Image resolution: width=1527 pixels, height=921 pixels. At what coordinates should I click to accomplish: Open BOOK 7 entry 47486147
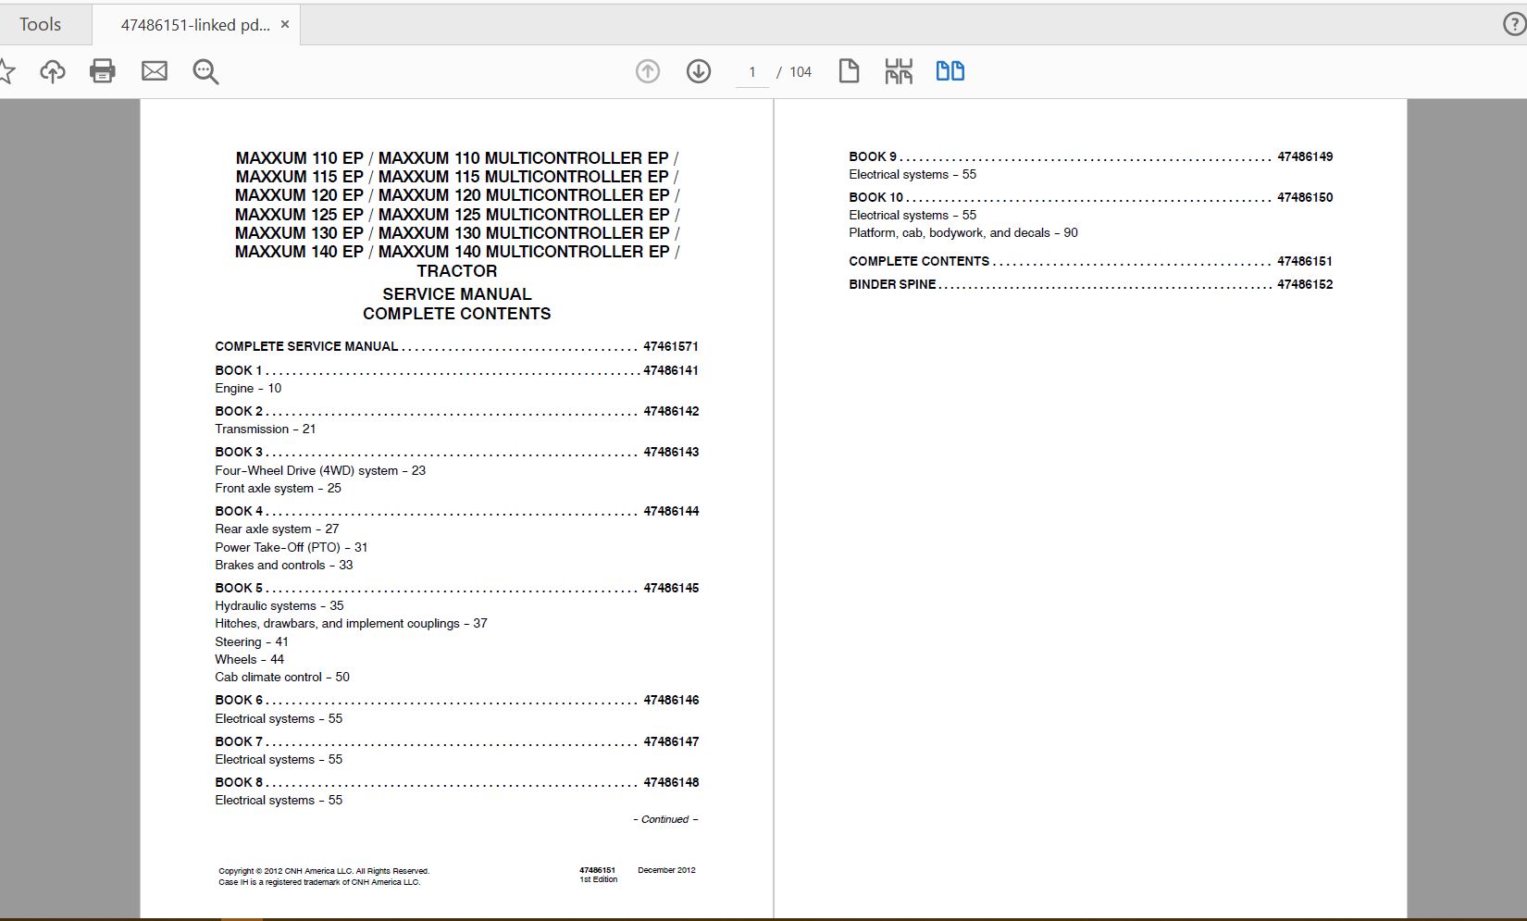click(x=456, y=741)
